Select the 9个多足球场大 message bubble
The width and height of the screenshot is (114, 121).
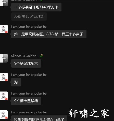pyautogui.click(x=26, y=63)
